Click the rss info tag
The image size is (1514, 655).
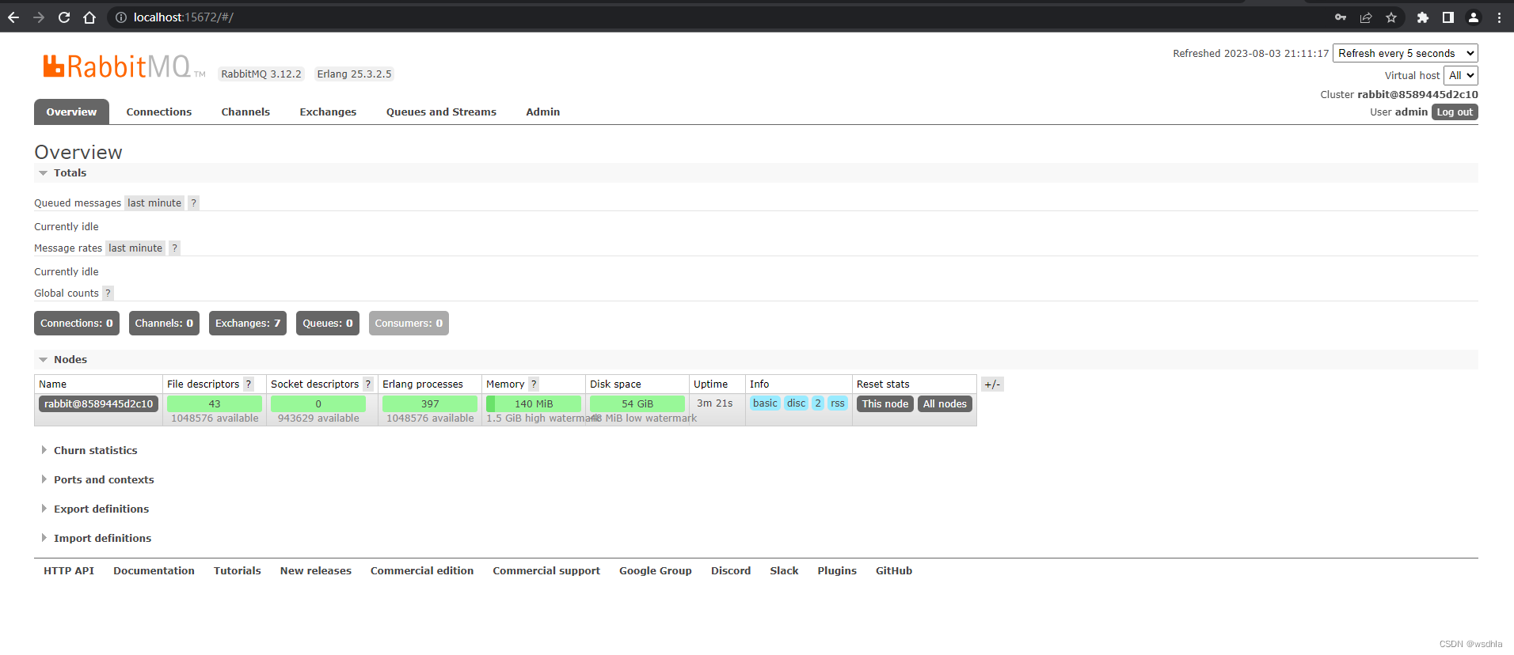838,403
